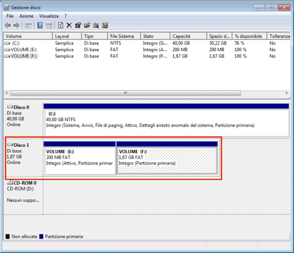This screenshot has height=253, width=294.
Task: Click the Refresh toolbar icon
Action: 60,25
